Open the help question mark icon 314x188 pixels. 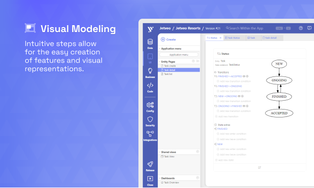[x=301, y=28]
